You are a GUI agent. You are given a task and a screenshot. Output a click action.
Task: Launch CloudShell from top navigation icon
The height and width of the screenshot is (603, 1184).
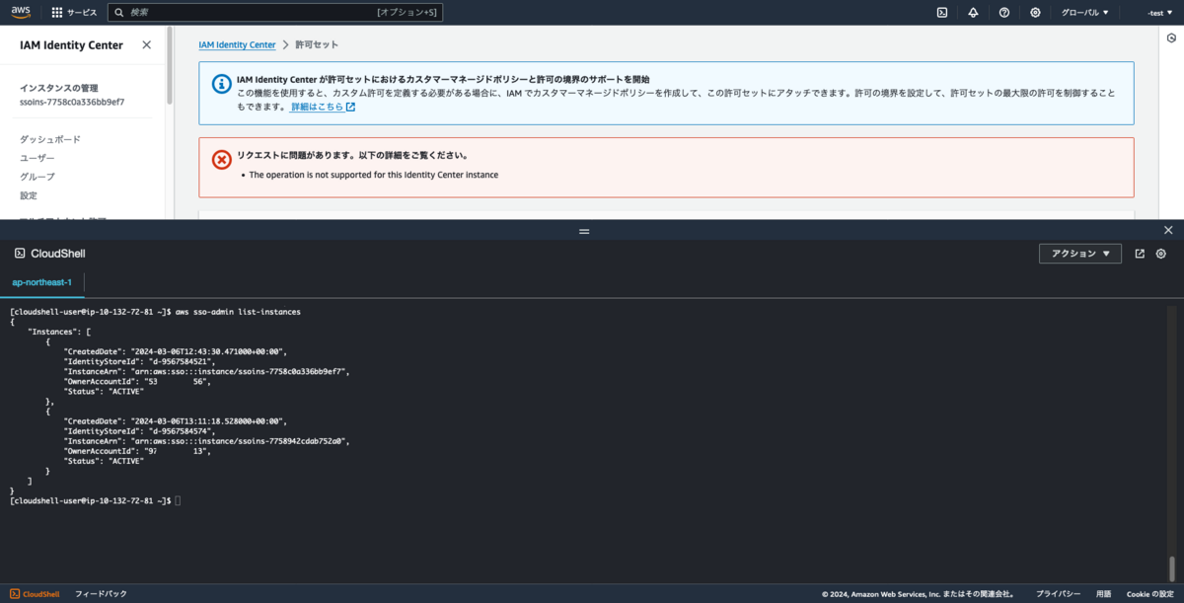942,13
